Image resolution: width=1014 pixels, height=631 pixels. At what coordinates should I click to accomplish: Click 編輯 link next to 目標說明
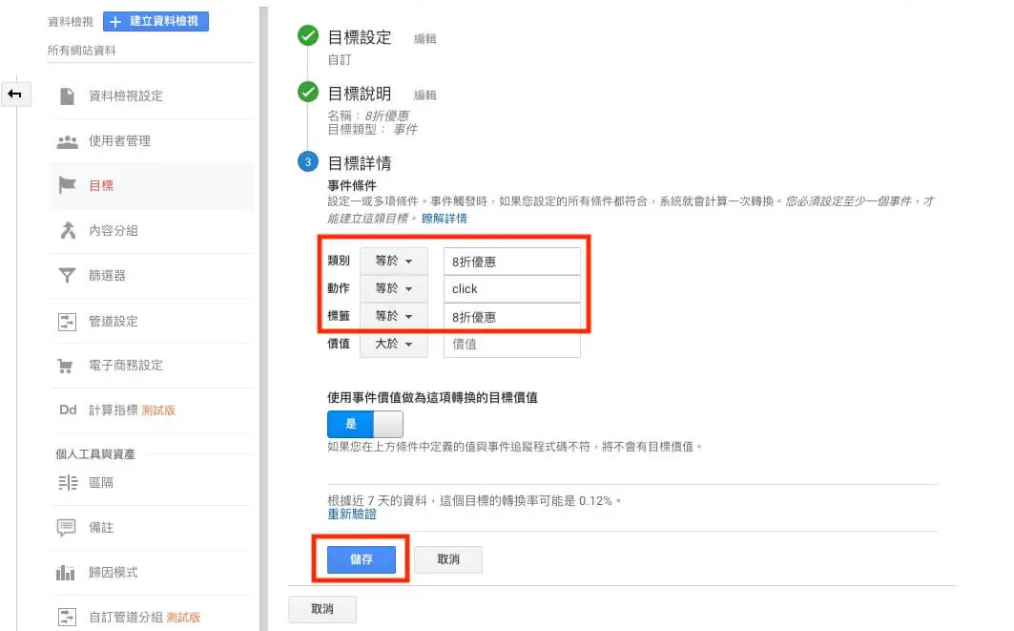pyautogui.click(x=424, y=95)
